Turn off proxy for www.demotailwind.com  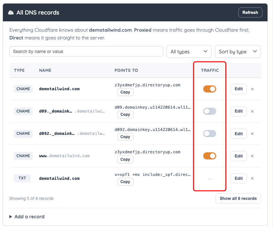[x=210, y=156]
